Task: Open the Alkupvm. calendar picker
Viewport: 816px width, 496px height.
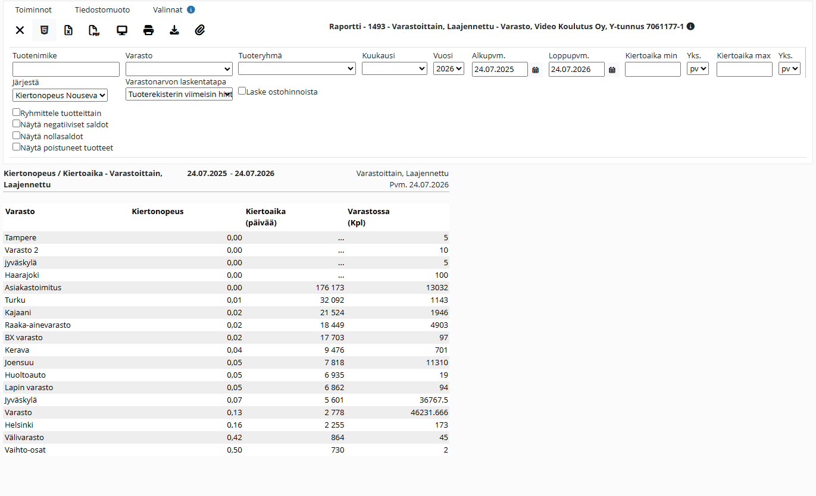Action: (536, 70)
